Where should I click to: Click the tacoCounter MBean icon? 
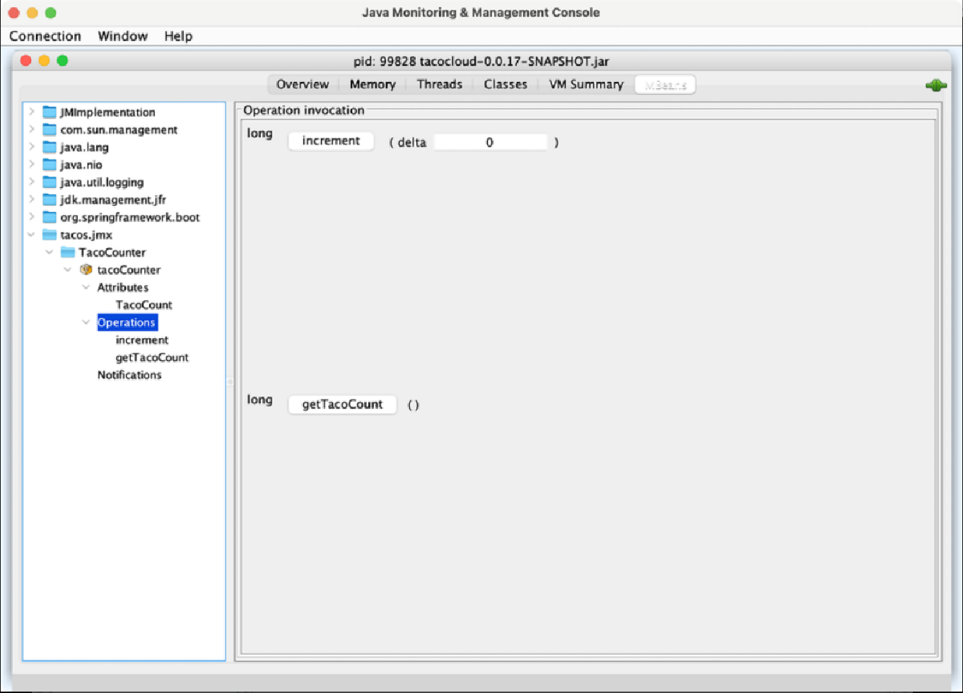[86, 269]
